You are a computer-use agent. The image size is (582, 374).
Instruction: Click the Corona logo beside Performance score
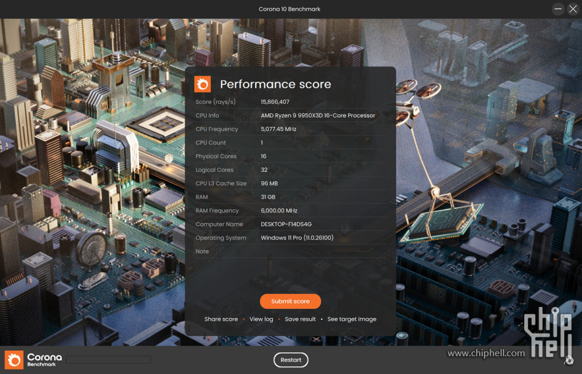(x=203, y=84)
